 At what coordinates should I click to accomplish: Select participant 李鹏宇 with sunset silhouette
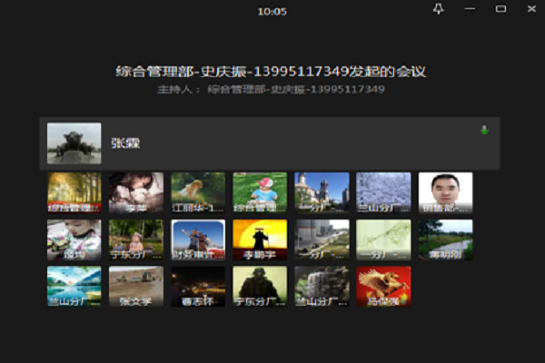260,240
